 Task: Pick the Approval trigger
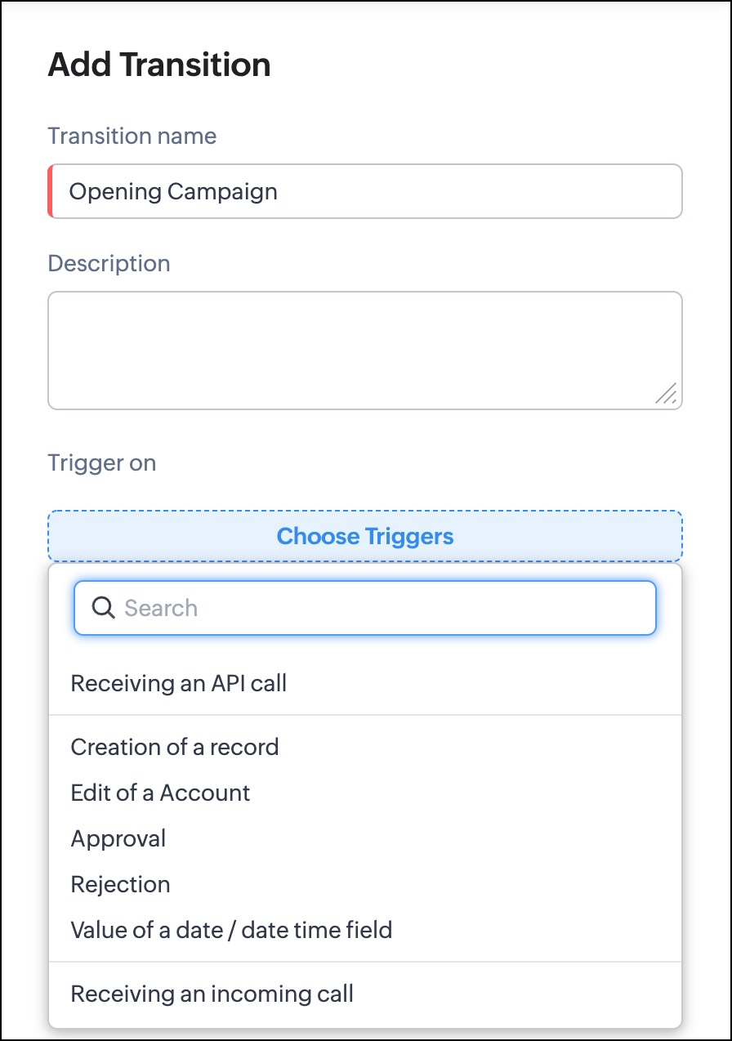[x=118, y=838]
